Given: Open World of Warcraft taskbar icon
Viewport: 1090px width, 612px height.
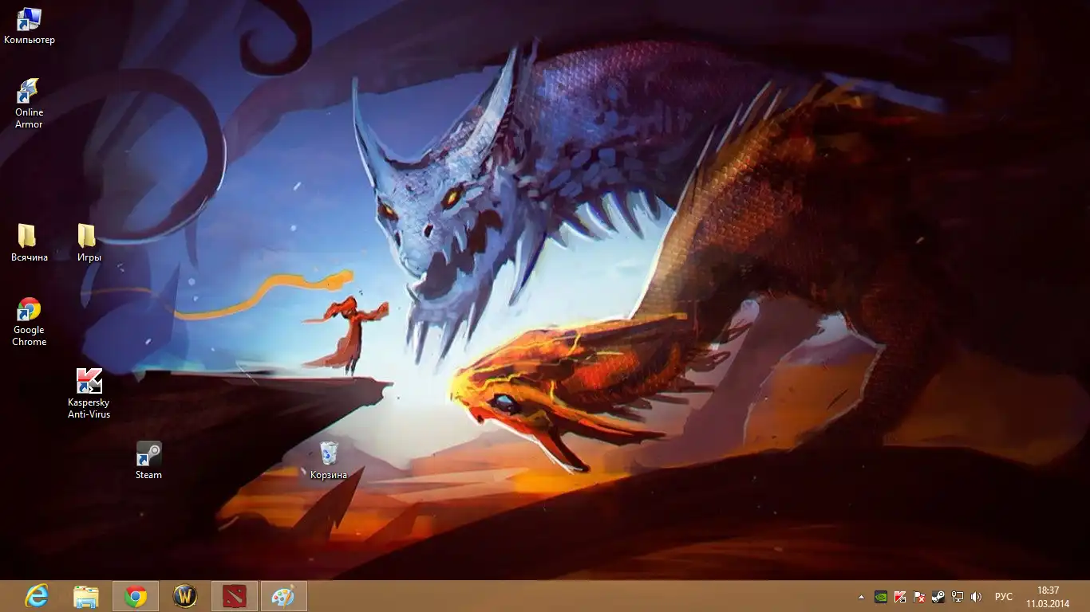Looking at the screenshot, I should tap(185, 596).
